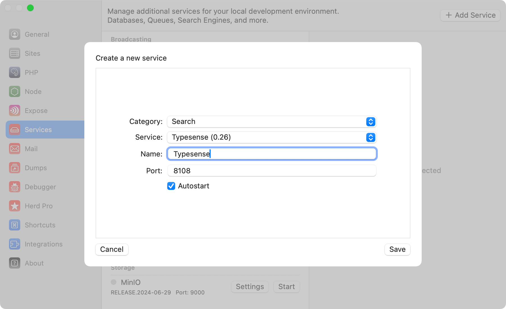Select the Debugger bug icon
506x309 pixels.
pyautogui.click(x=14, y=187)
